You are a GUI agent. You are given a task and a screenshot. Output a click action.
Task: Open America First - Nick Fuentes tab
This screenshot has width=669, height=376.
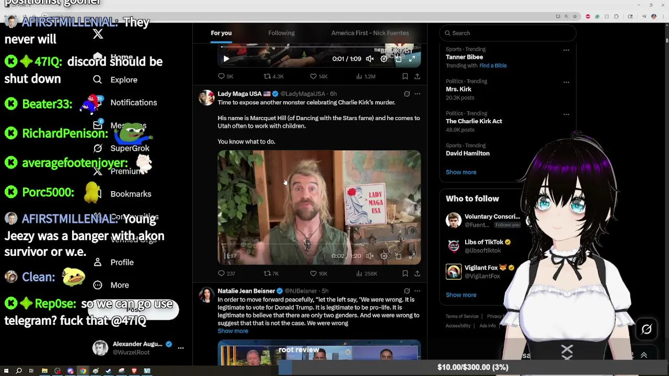click(x=370, y=33)
